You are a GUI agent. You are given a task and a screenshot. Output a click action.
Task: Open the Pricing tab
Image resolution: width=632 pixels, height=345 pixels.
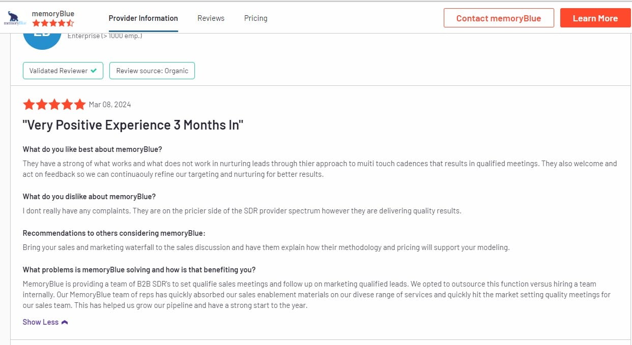pyautogui.click(x=255, y=18)
